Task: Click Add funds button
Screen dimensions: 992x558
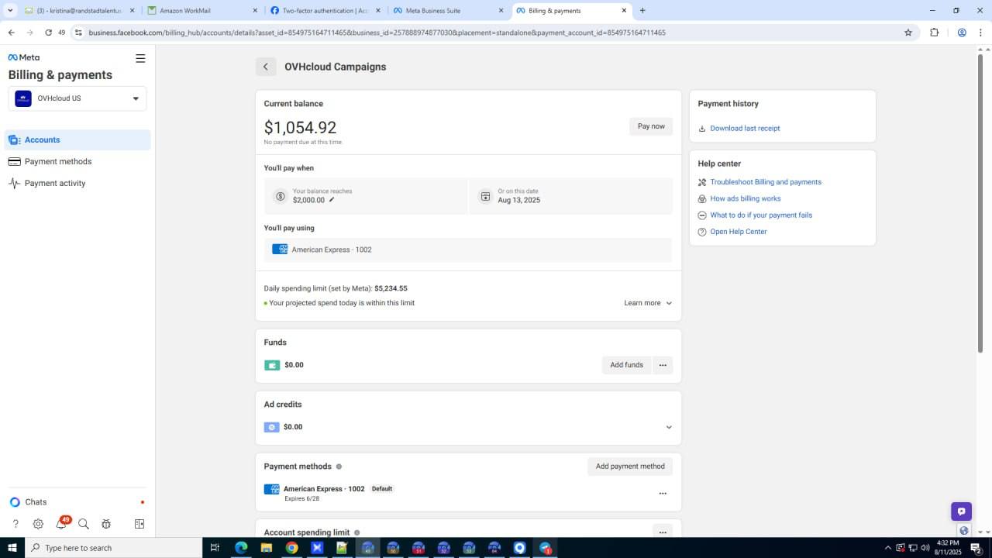Action: pyautogui.click(x=626, y=365)
